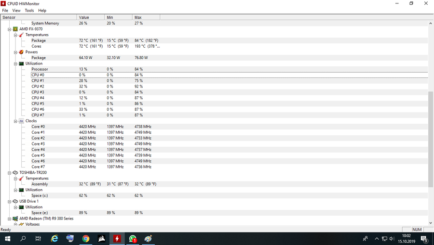Click the Utilization icon under USB Drive 1
The width and height of the screenshot is (434, 245).
(x=21, y=207)
